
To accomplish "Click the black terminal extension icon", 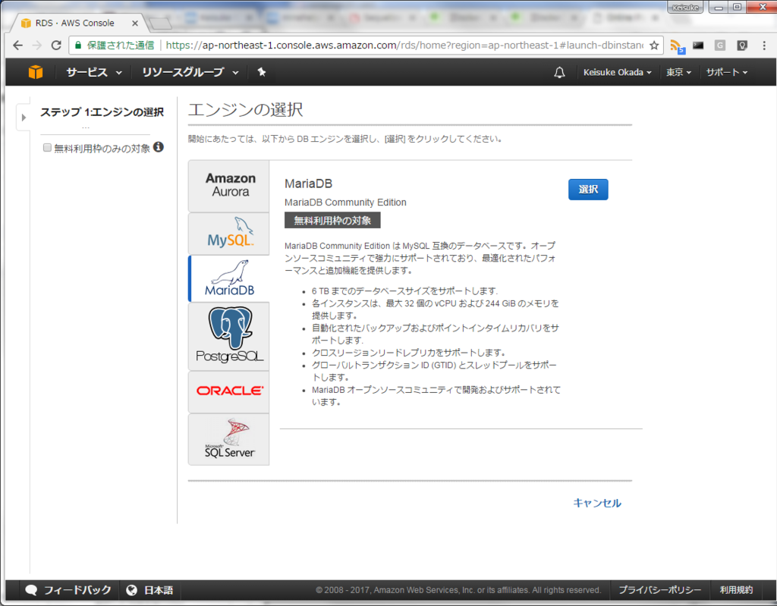I will [x=698, y=45].
